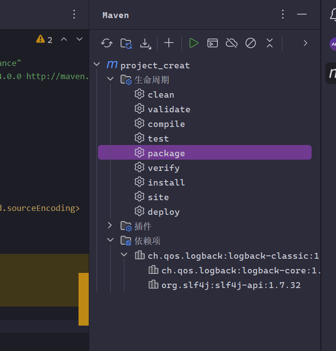Download sources and documentation icon
This screenshot has height=351, width=336.
[x=145, y=43]
